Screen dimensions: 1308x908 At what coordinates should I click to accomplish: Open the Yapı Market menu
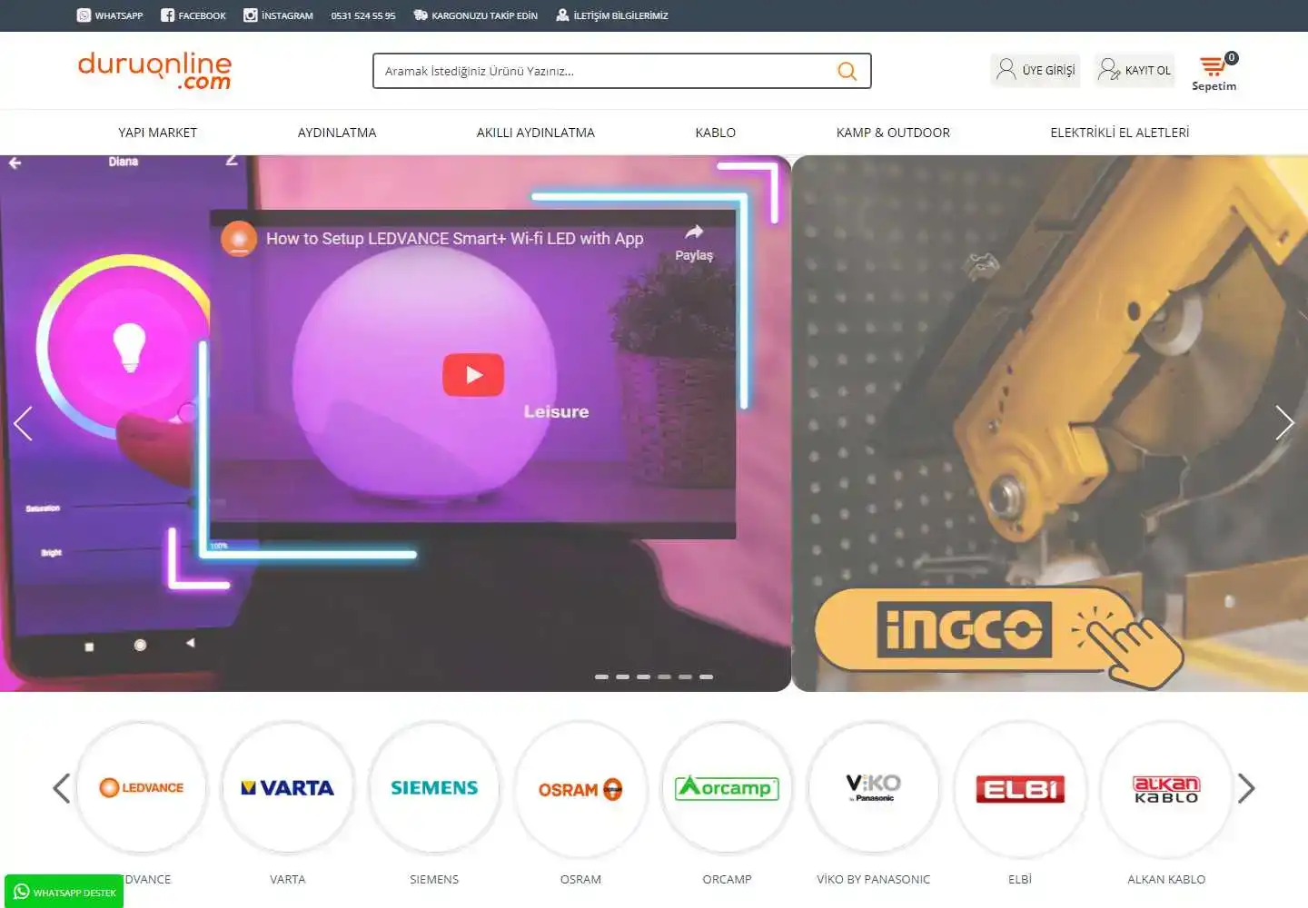click(x=157, y=133)
